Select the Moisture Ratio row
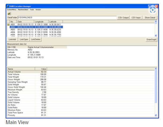Image resolution: width=163 pixels, height=127 pixels. click(x=27, y=110)
